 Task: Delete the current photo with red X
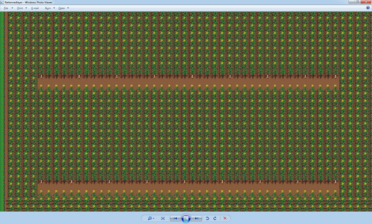(x=225, y=218)
